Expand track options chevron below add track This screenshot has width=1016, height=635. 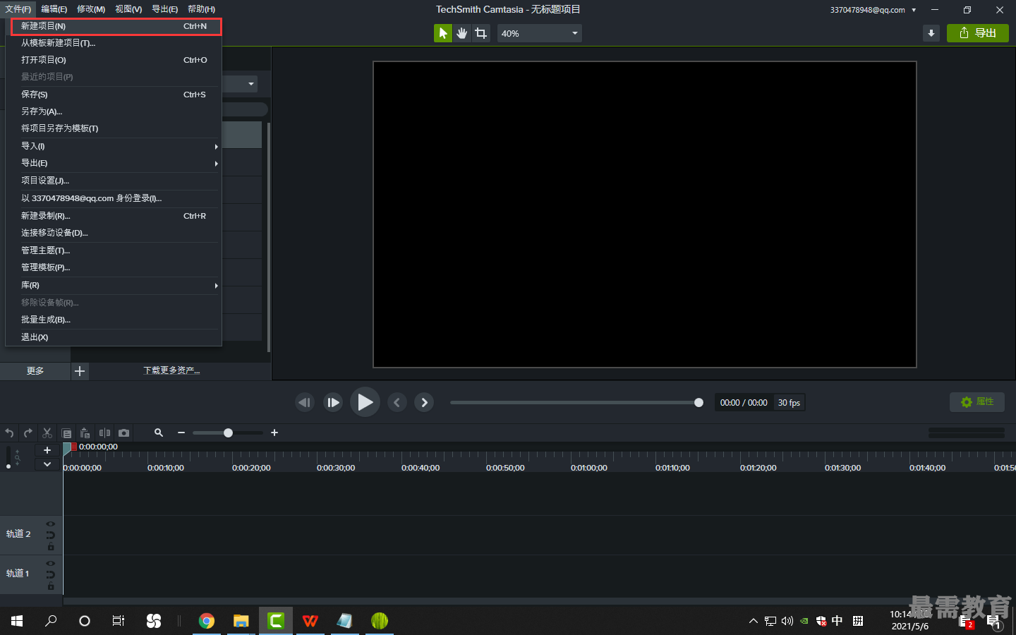47,464
